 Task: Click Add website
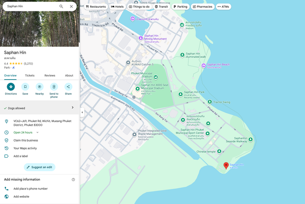pyautogui.click(x=21, y=196)
